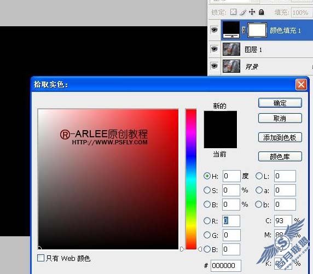Select the blue B radio button

[207, 249]
